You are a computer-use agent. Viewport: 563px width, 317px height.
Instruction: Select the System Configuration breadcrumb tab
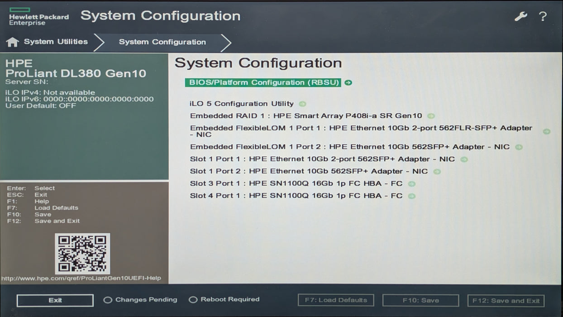coord(162,42)
